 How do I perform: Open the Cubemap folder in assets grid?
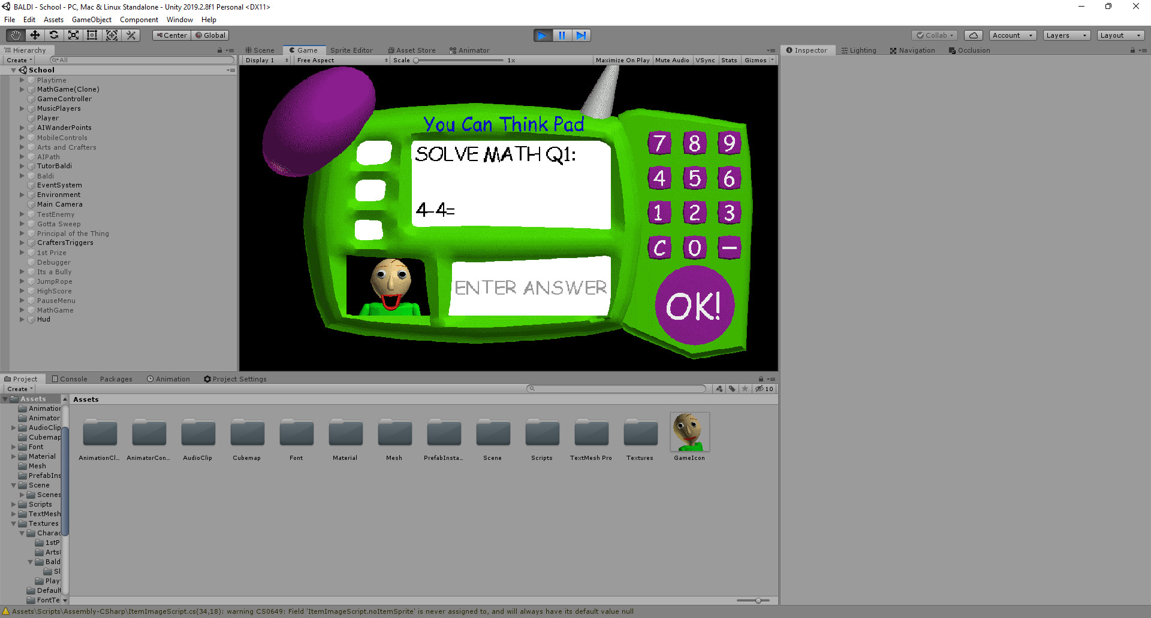[x=247, y=433]
